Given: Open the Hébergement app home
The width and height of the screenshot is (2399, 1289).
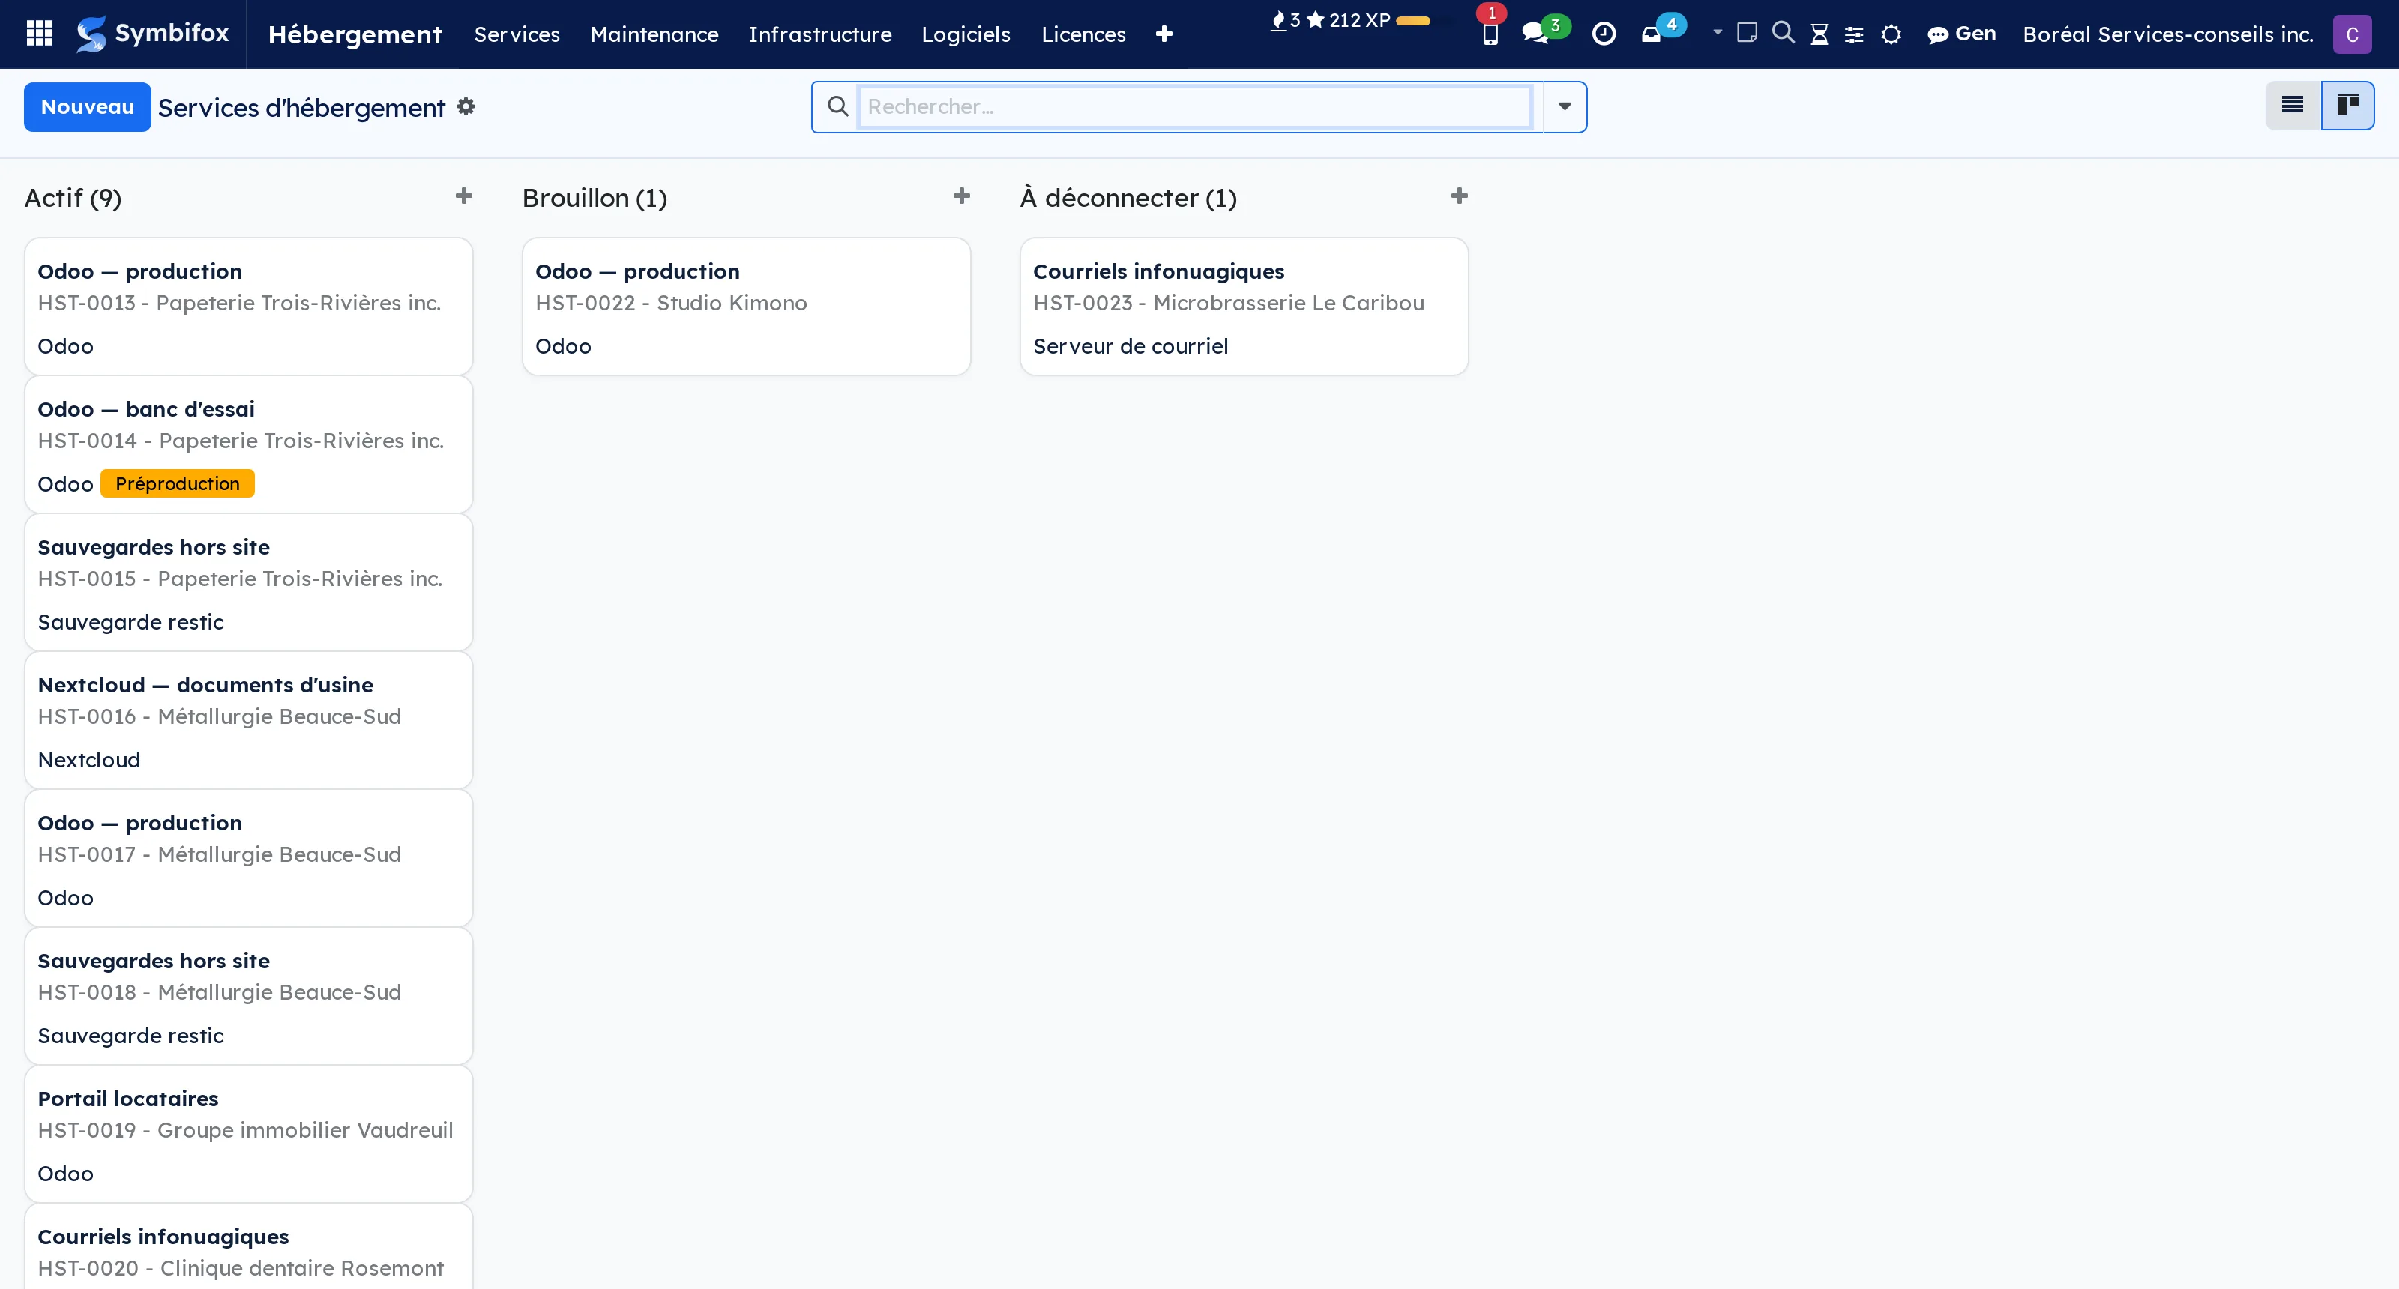Looking at the screenshot, I should 355,34.
